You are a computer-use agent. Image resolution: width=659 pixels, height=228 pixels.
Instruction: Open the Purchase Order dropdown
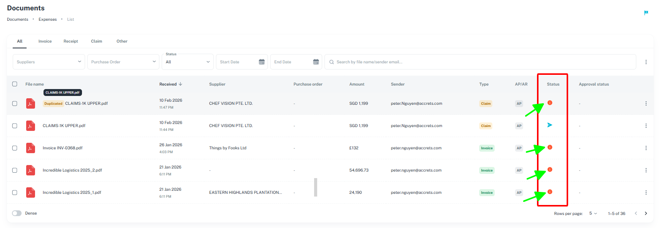click(x=123, y=62)
